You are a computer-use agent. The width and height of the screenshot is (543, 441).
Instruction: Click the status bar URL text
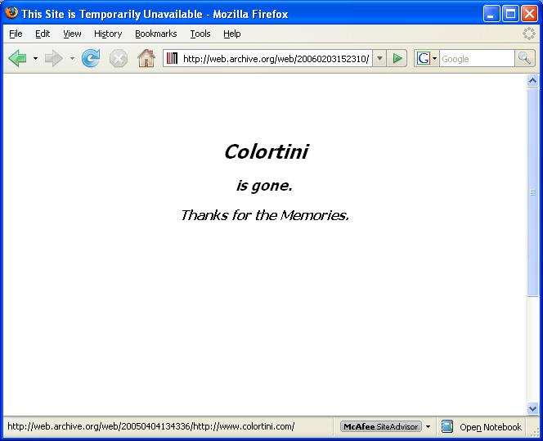coord(151,426)
